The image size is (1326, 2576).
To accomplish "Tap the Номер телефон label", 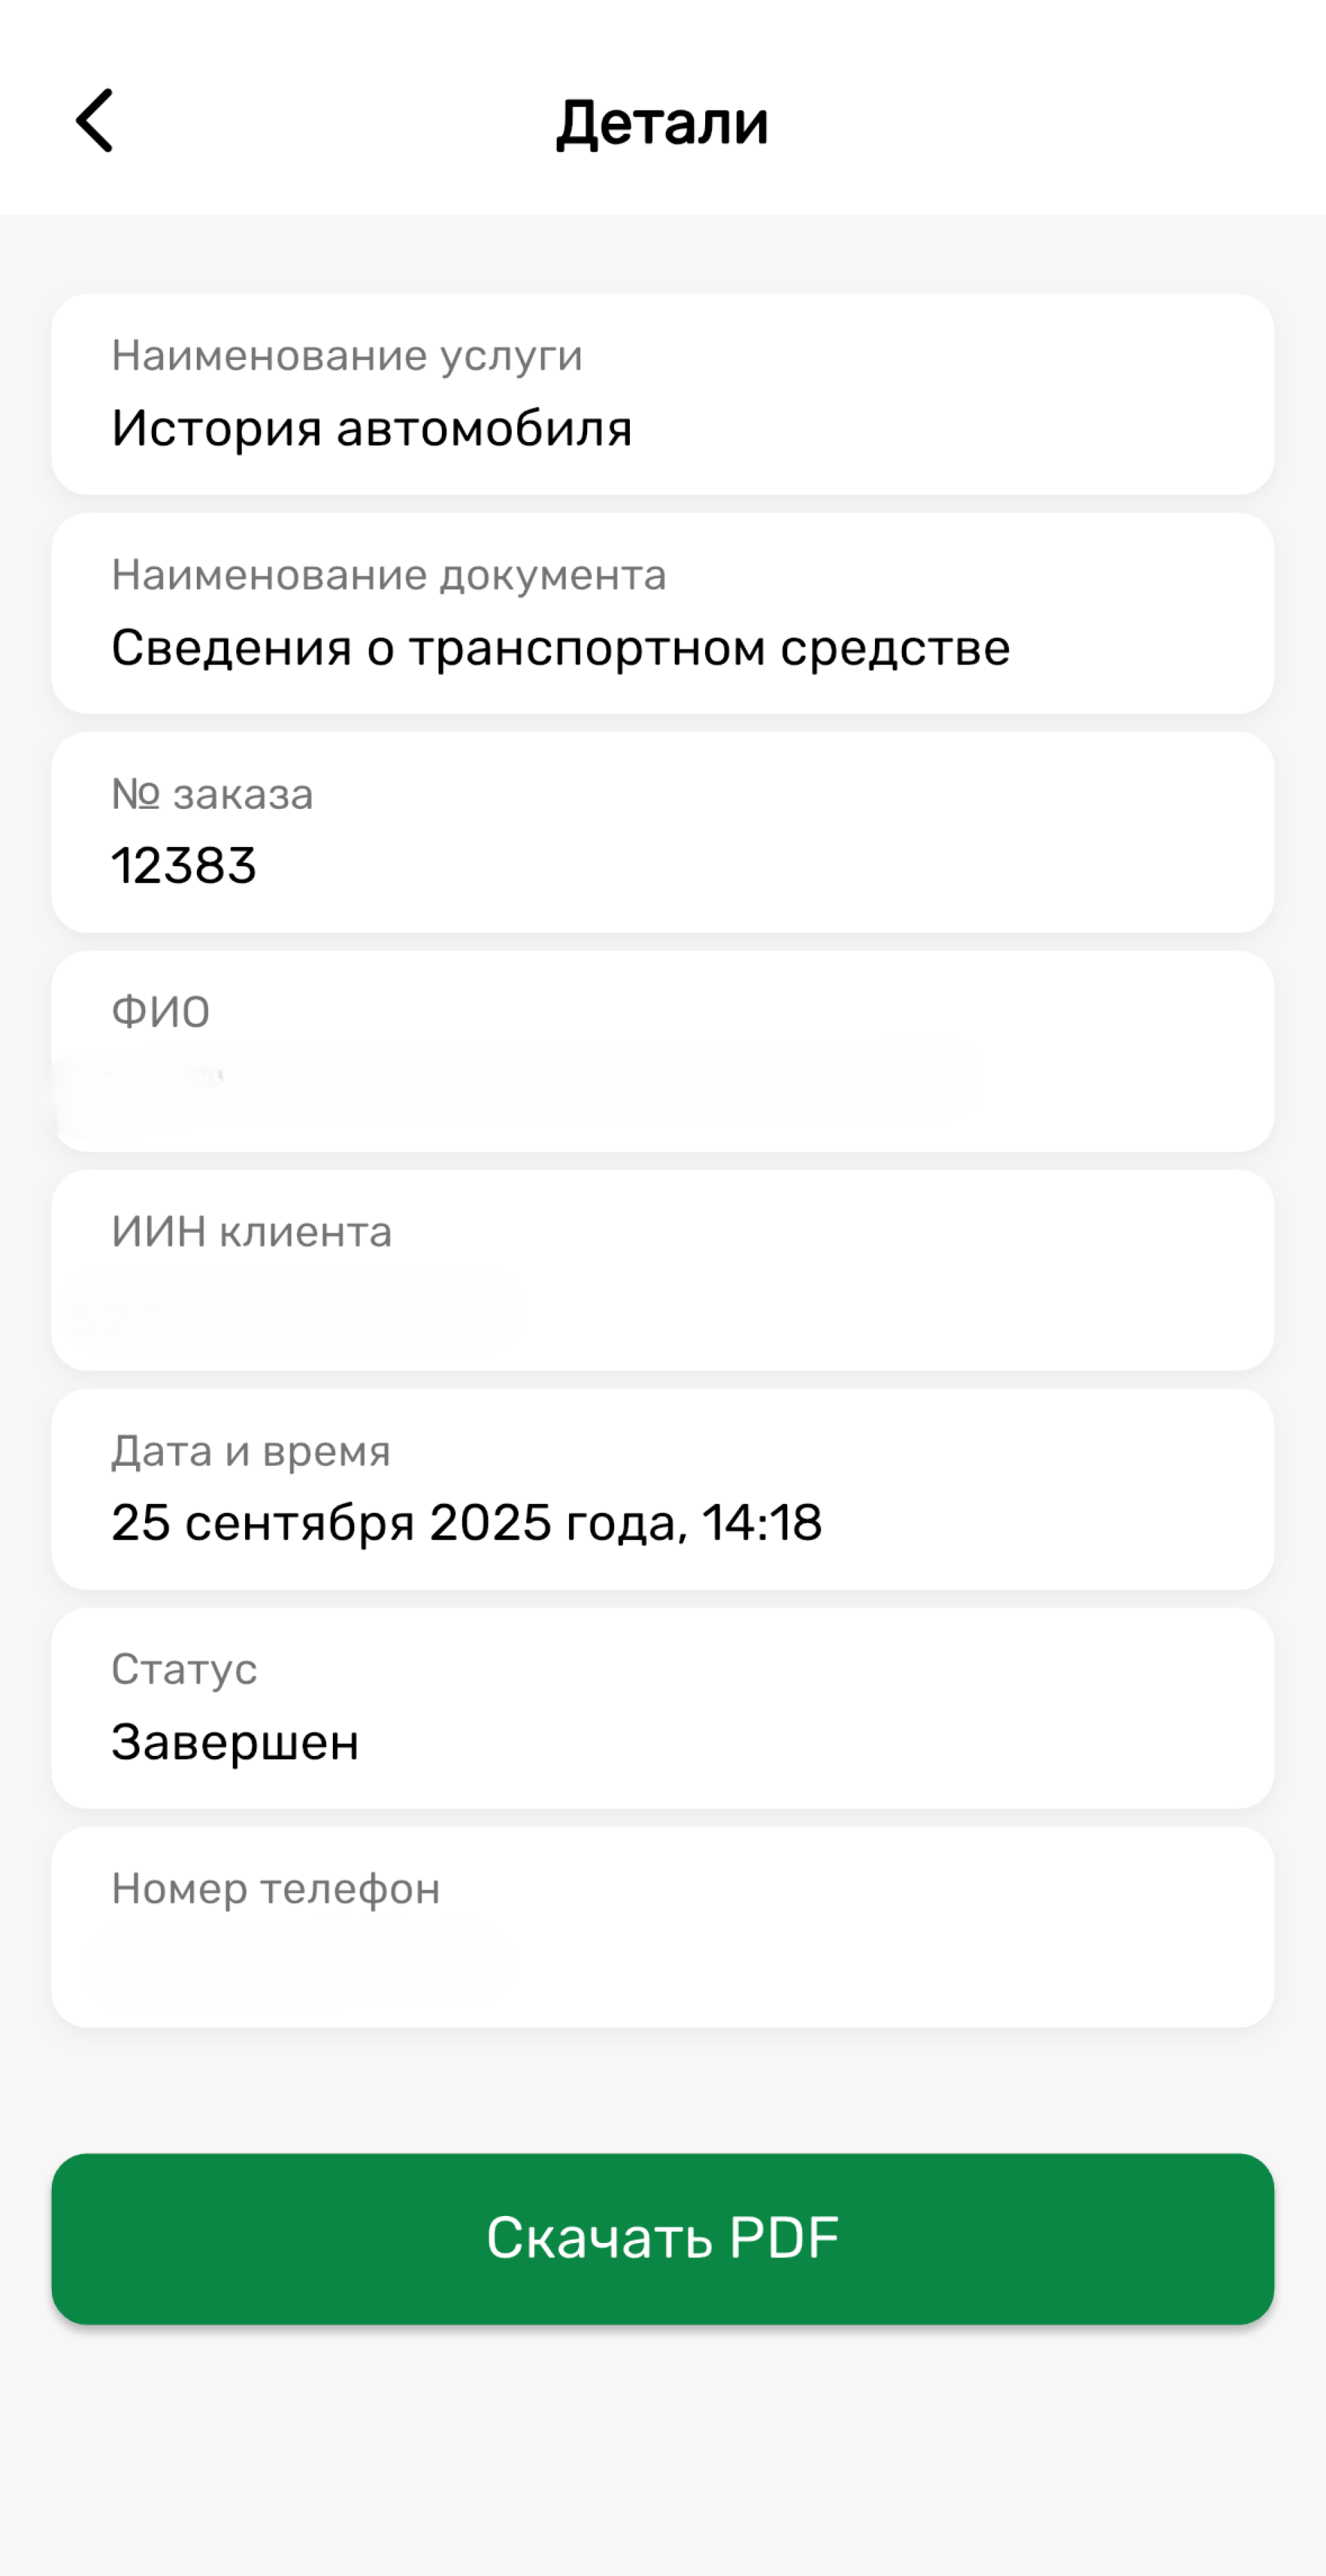I will pyautogui.click(x=275, y=1889).
